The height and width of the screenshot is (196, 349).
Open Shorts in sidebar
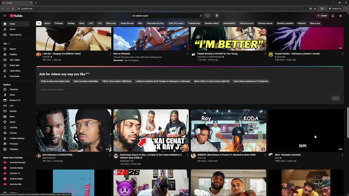(x=15, y=29)
